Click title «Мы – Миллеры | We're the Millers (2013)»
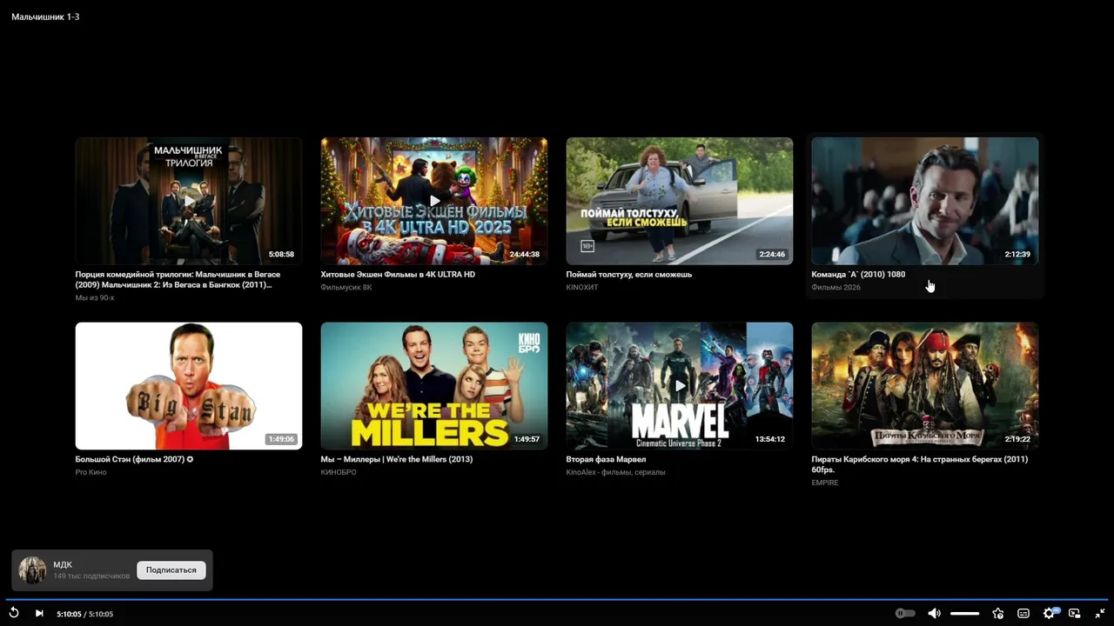 point(397,459)
